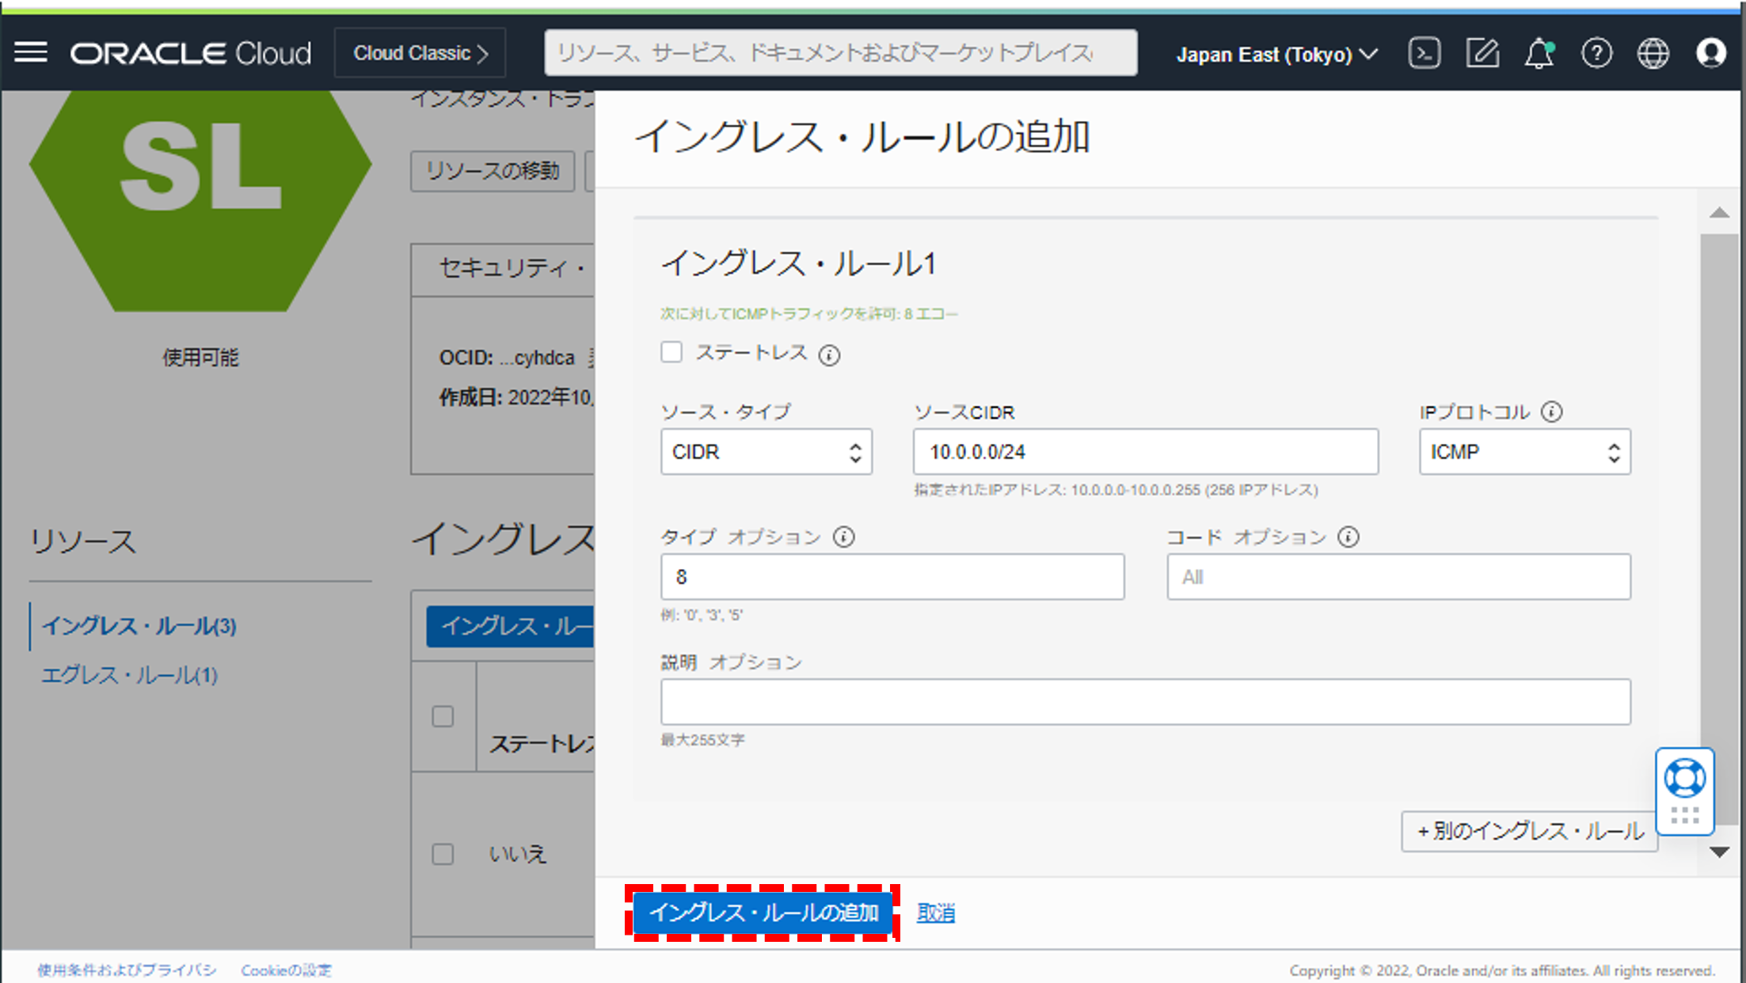Cancel the dialog via 取消 link
The width and height of the screenshot is (1746, 983).
click(x=935, y=911)
